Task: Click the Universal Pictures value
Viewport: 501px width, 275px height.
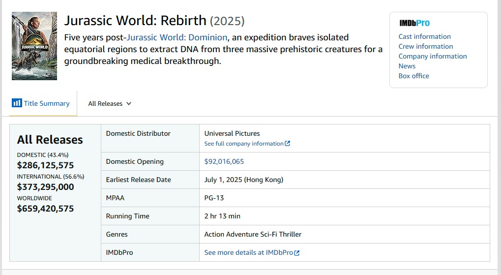Action: pos(232,133)
